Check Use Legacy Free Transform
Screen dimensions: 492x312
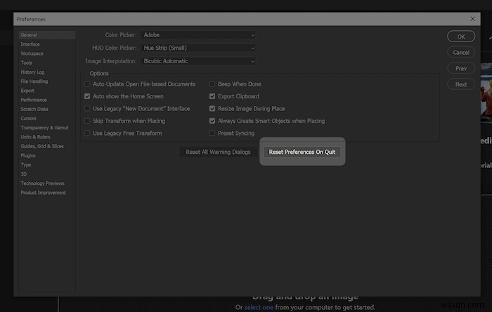coord(87,134)
